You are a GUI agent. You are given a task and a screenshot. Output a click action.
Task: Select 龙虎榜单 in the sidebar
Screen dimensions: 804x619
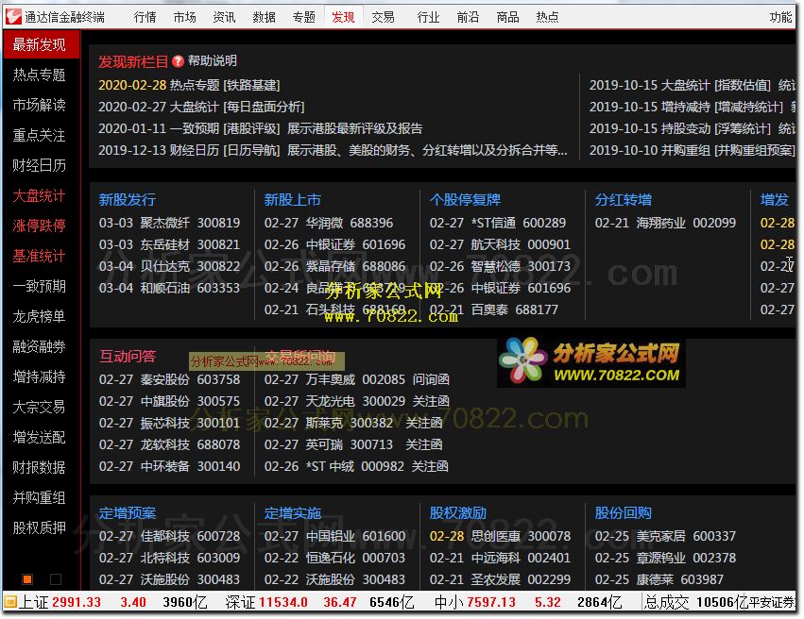[40, 316]
